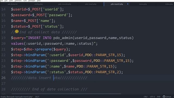
Task: Click the 'End of collect data' comment
Action: click(44, 32)
